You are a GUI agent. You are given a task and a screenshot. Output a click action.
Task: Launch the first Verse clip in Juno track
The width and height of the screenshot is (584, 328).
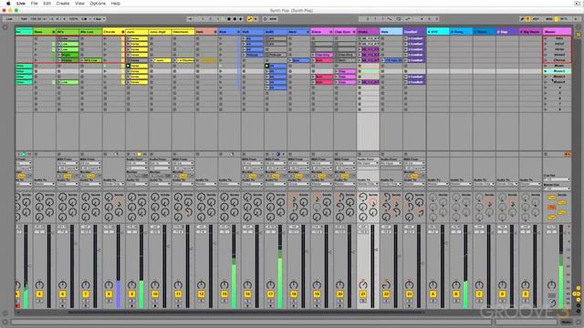129,38
